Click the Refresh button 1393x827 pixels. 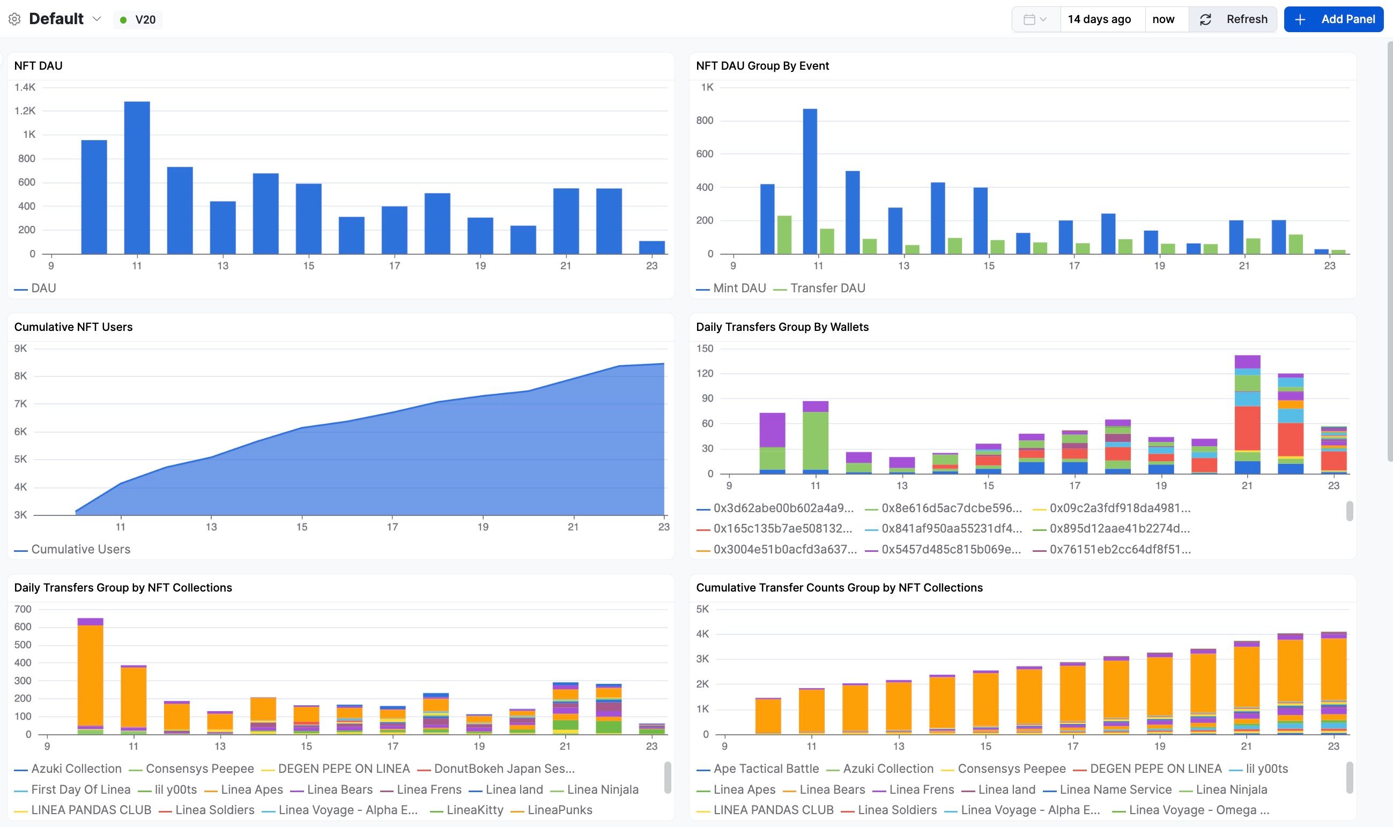point(1233,19)
